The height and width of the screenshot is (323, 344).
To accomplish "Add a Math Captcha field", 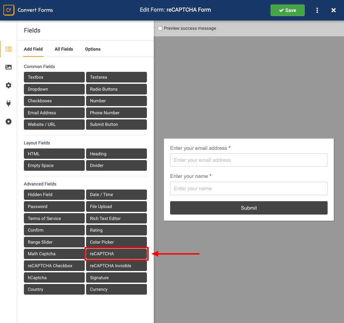I will pyautogui.click(x=54, y=254).
